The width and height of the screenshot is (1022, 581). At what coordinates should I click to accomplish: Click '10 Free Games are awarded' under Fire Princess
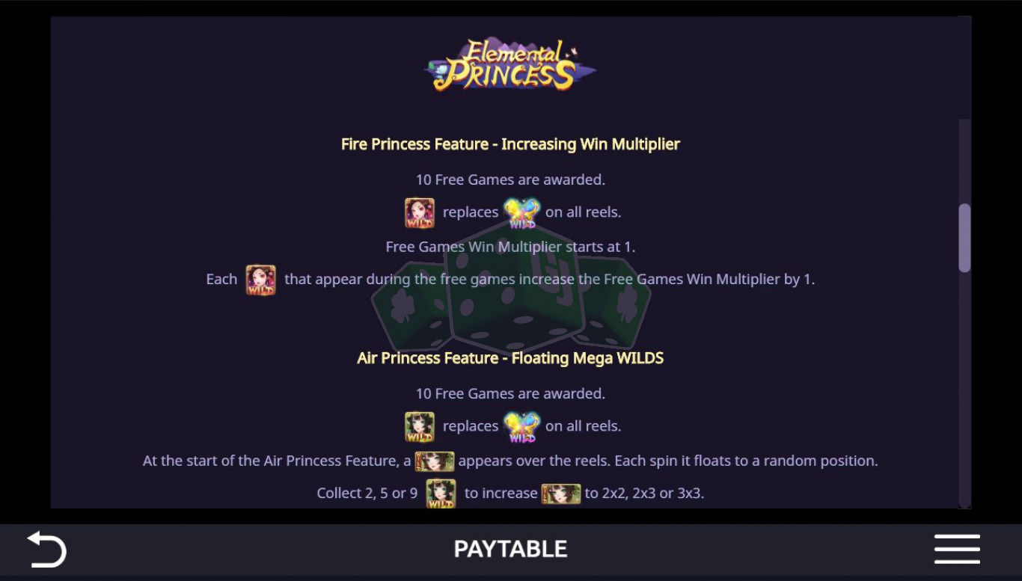click(510, 179)
